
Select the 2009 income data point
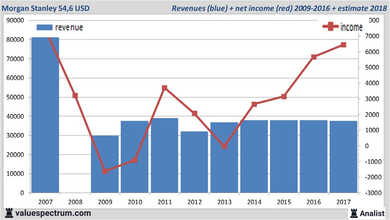click(x=105, y=171)
